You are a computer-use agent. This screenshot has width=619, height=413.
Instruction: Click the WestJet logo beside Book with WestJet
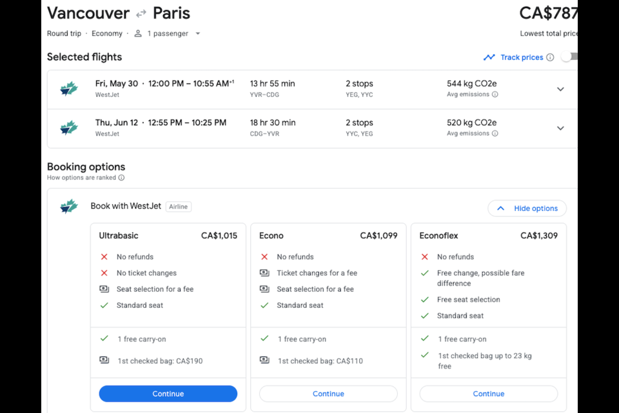[x=69, y=206]
